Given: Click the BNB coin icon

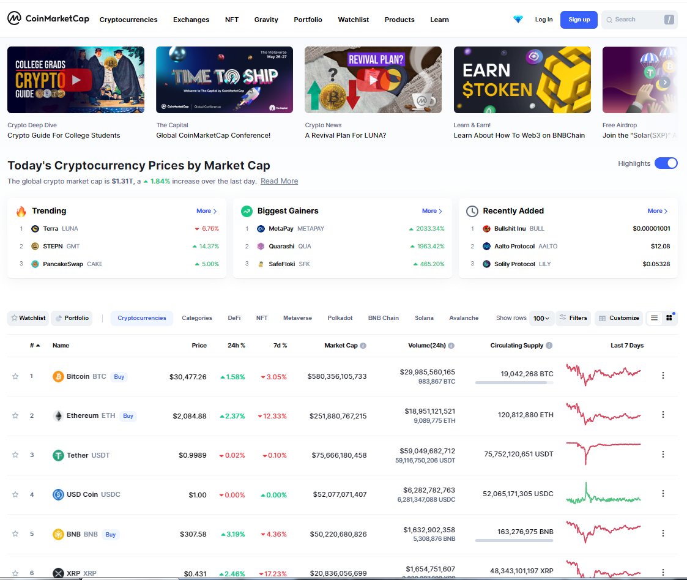Looking at the screenshot, I should 58,534.
